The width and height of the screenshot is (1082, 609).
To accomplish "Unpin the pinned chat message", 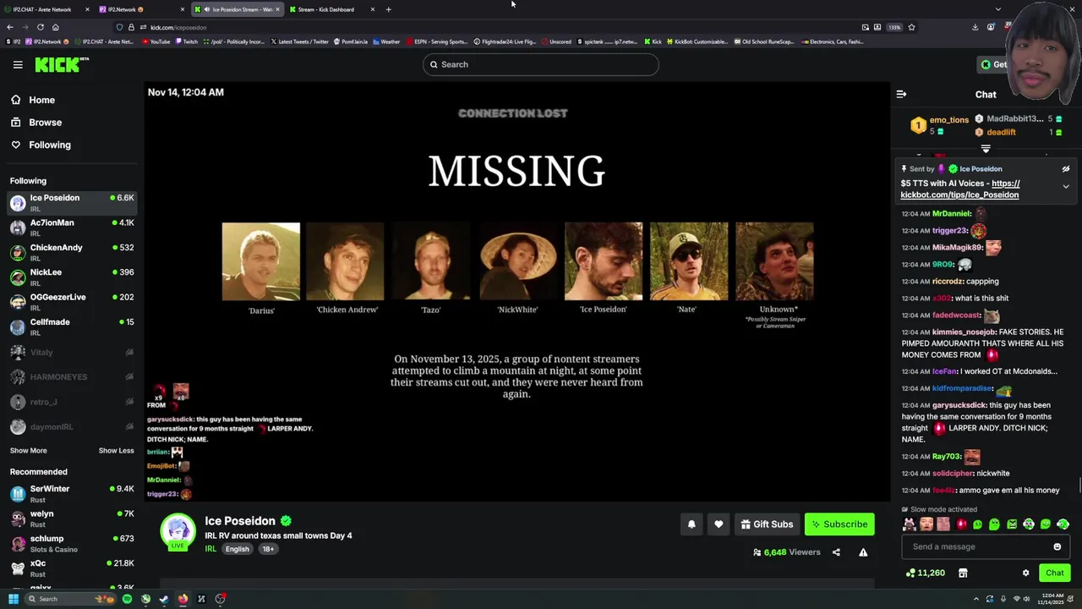I will tap(1066, 169).
